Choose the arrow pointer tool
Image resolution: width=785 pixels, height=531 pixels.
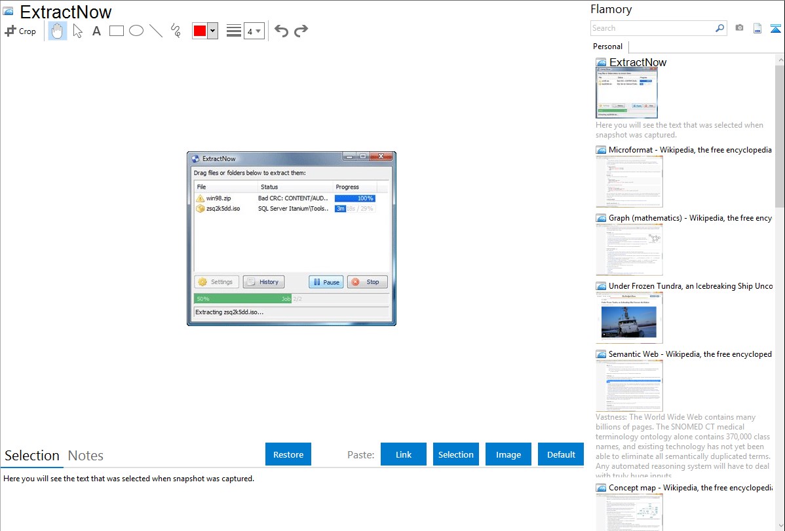(x=77, y=31)
